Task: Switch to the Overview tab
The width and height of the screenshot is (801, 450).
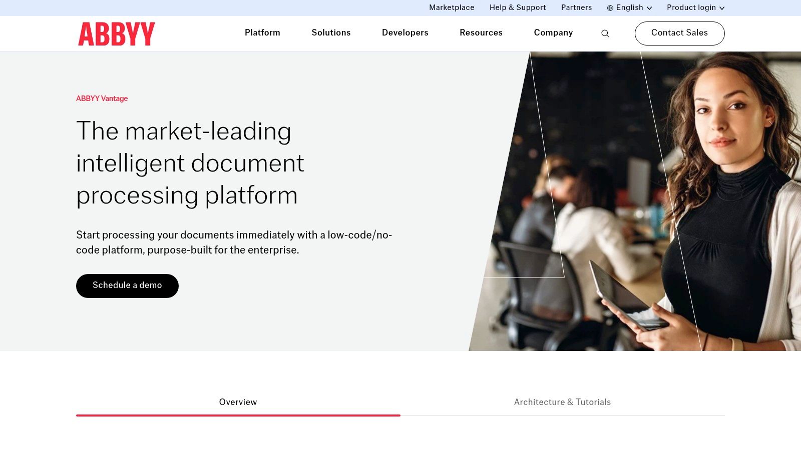Action: coord(238,402)
